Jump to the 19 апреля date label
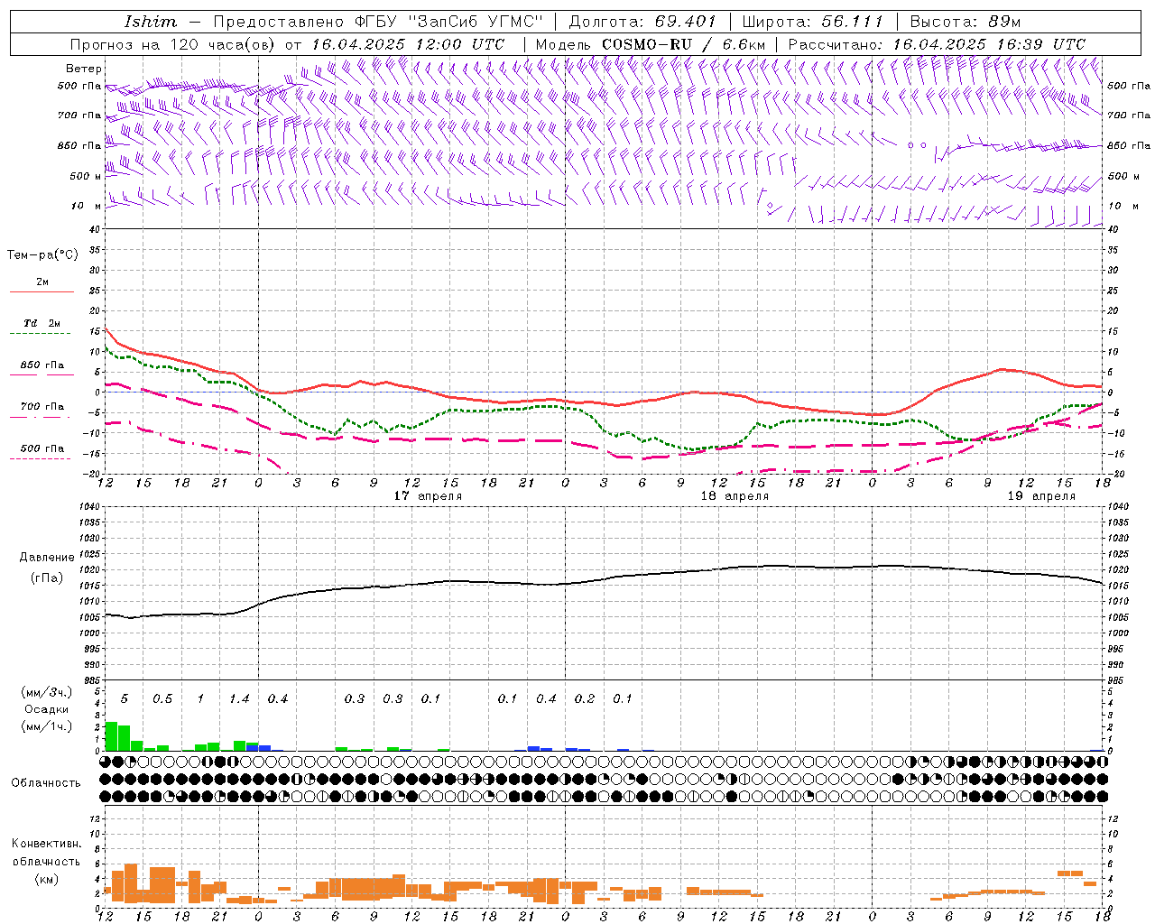This screenshot has height=924, width=1155. [x=1040, y=496]
